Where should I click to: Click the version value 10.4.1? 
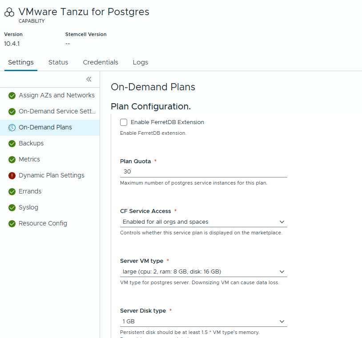click(x=12, y=44)
